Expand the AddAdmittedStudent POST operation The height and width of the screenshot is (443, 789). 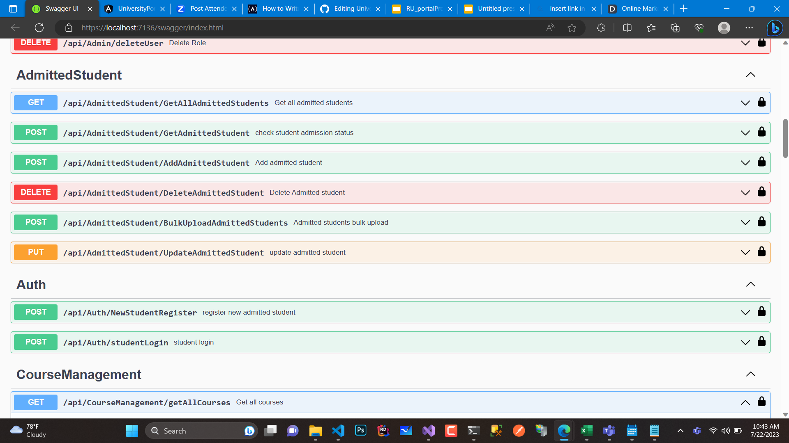(x=745, y=162)
